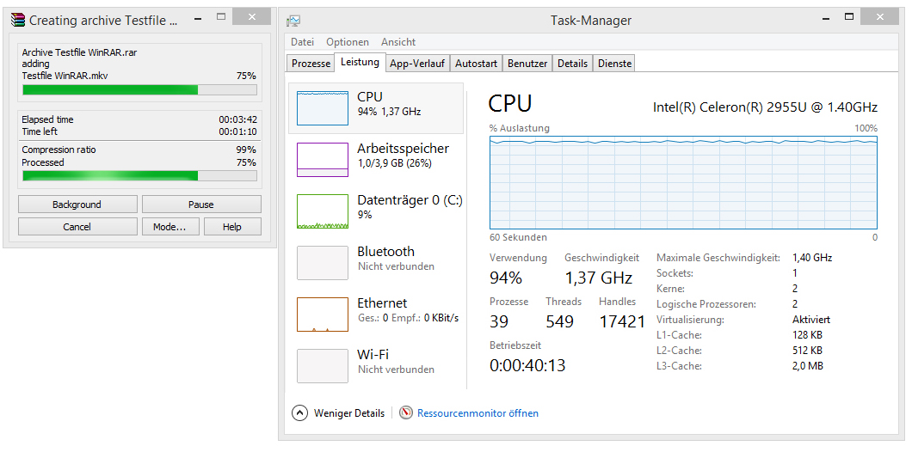The image size is (912, 452).
Task: Click the Weniger Details label
Action: (x=349, y=413)
